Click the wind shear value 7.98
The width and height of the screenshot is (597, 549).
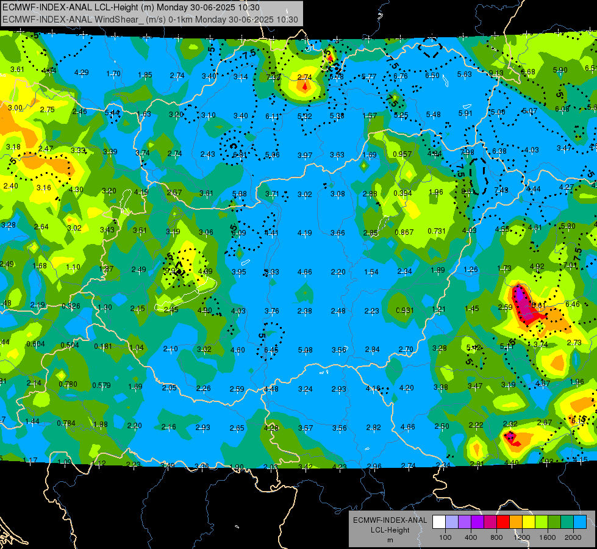pyautogui.click(x=467, y=152)
